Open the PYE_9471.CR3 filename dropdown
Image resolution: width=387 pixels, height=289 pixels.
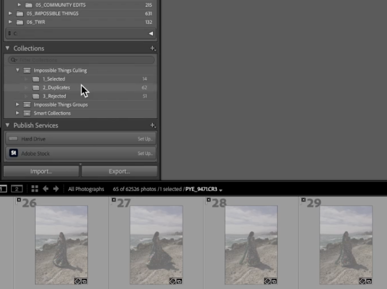[221, 190]
